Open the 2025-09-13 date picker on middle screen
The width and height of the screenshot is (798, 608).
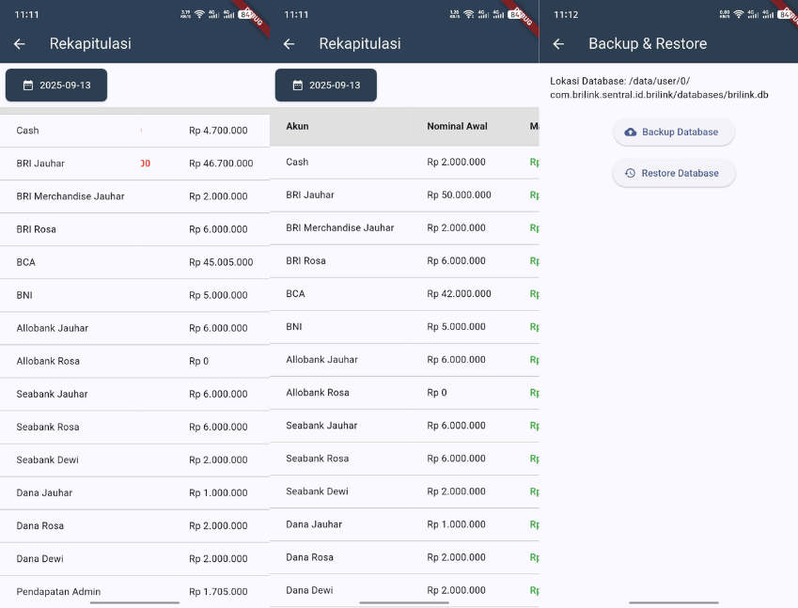coord(326,86)
